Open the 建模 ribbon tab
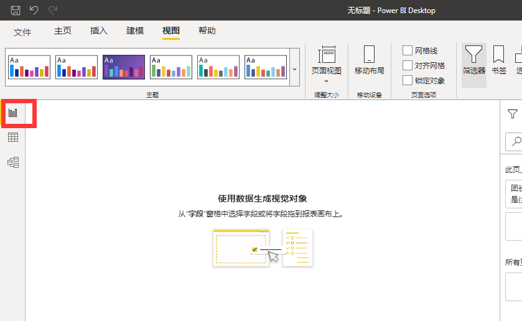Screen dimensions: 522x321 click(x=135, y=30)
